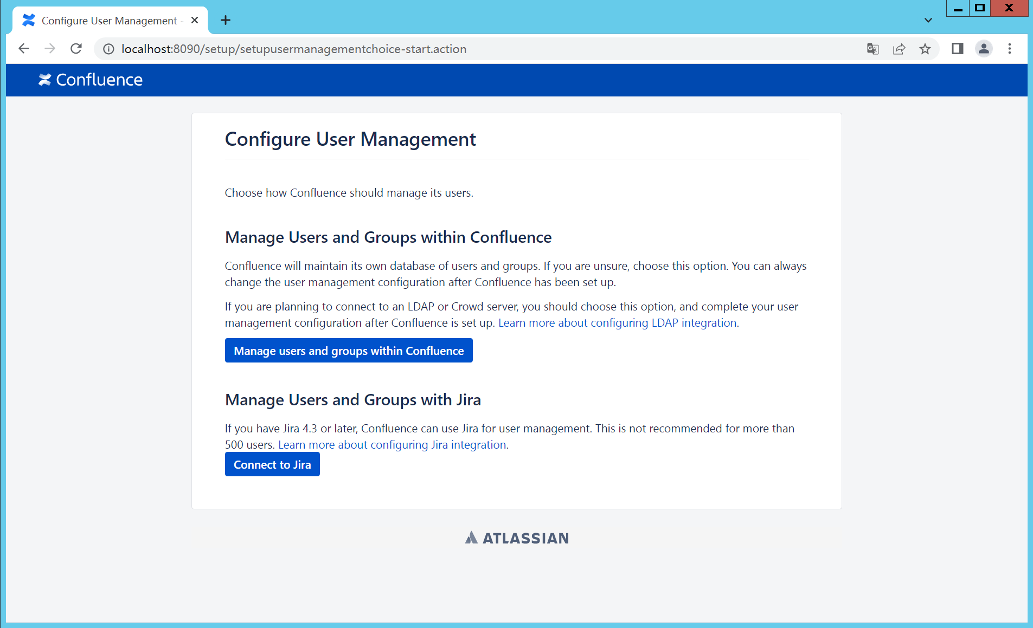This screenshot has height=628, width=1033.
Task: Click text 'Choose how Confluence should manage its users.'
Action: pyautogui.click(x=349, y=193)
